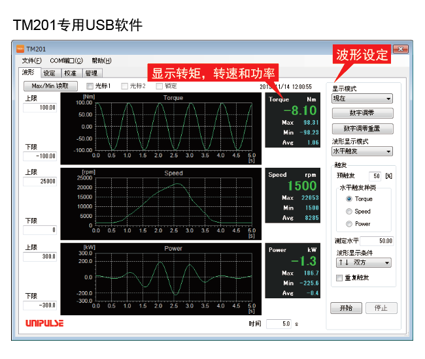The width and height of the screenshot is (425, 359).
Task: Click the Power reading -1.3
Action: 303,261
